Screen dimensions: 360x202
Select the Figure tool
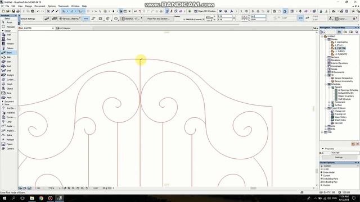pos(8,144)
